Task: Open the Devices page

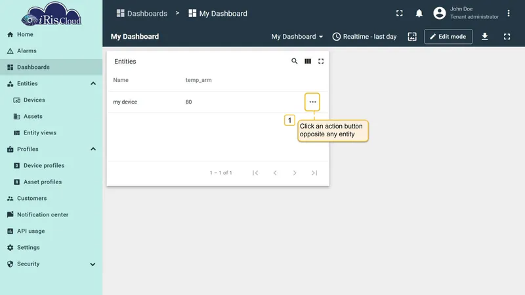Action: point(51,100)
